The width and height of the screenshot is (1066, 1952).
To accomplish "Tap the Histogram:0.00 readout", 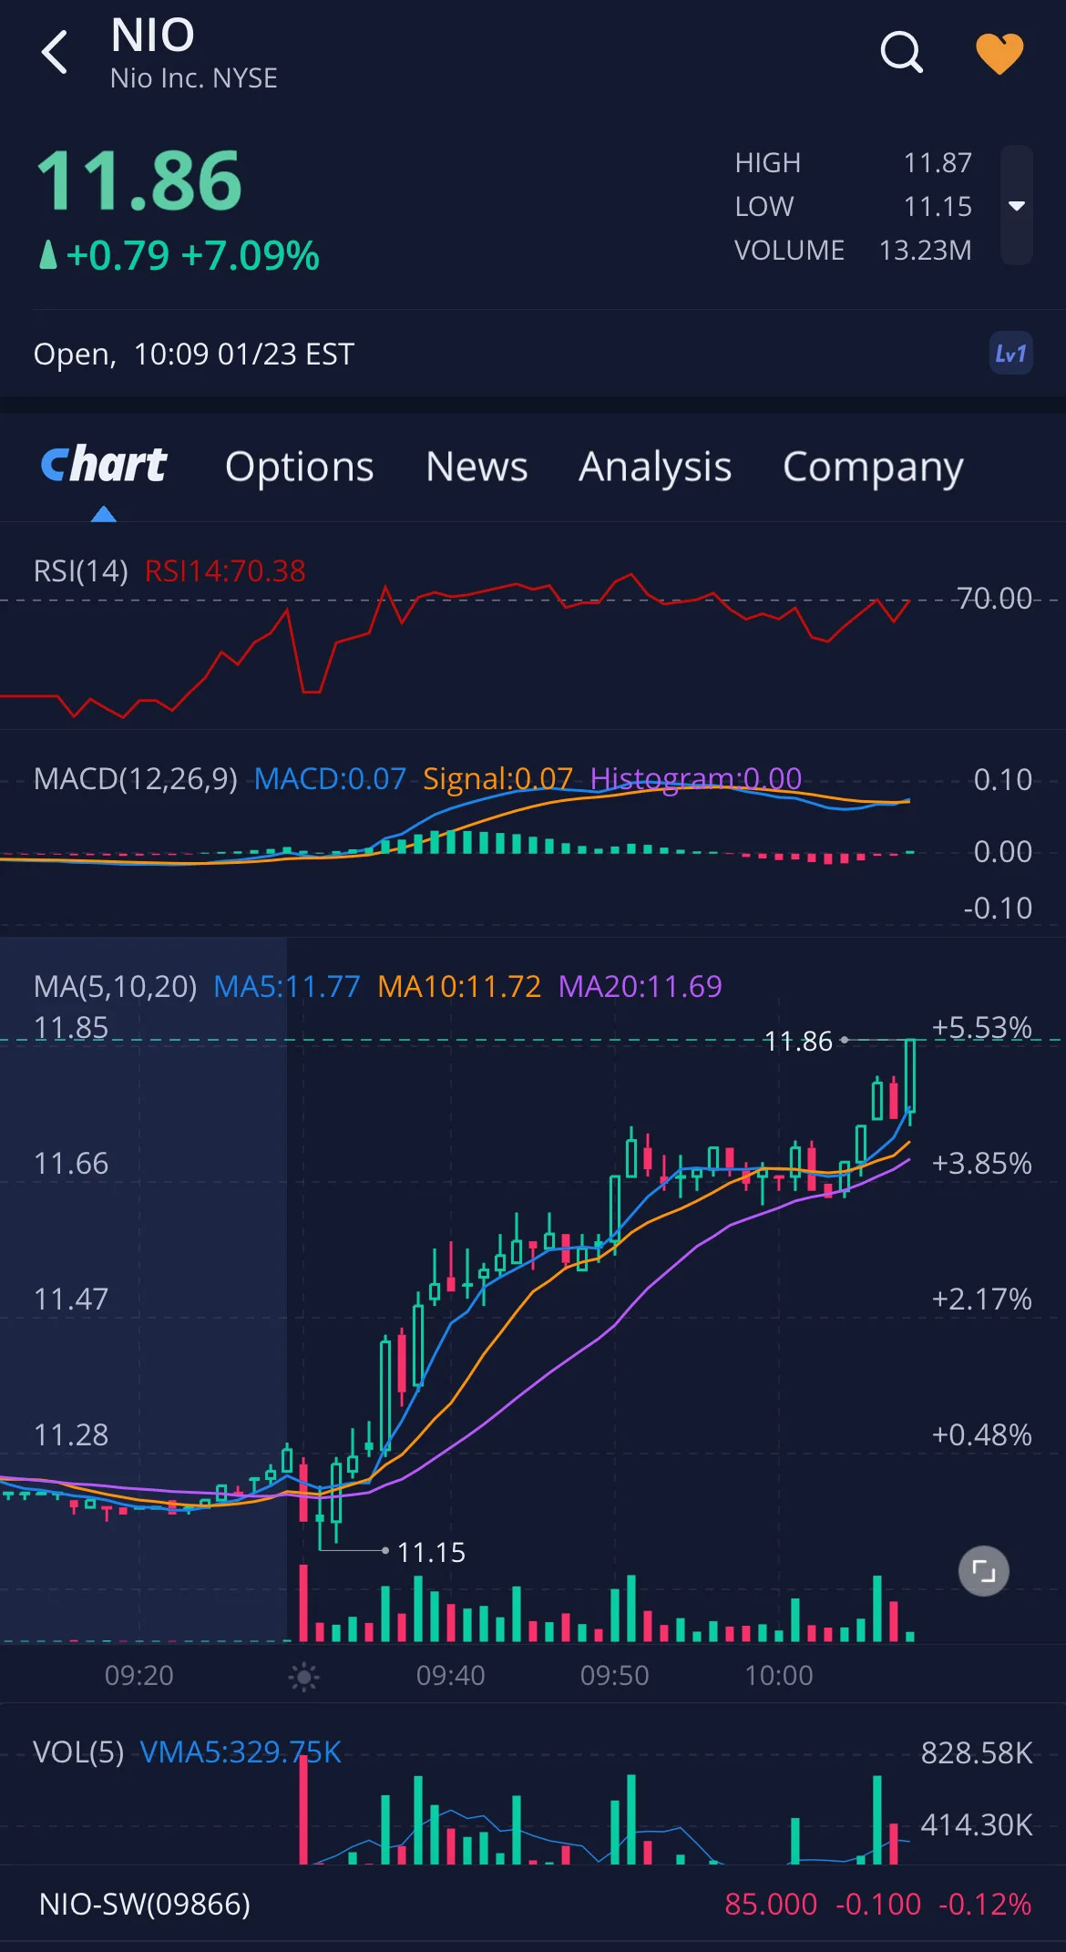I will click(x=696, y=779).
